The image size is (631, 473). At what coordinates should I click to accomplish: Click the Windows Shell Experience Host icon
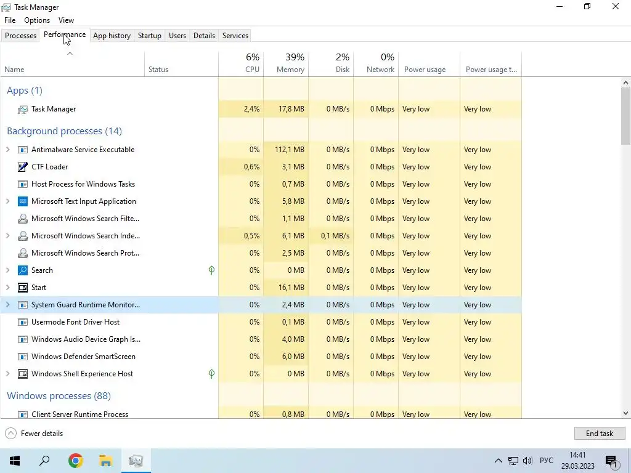(23, 374)
